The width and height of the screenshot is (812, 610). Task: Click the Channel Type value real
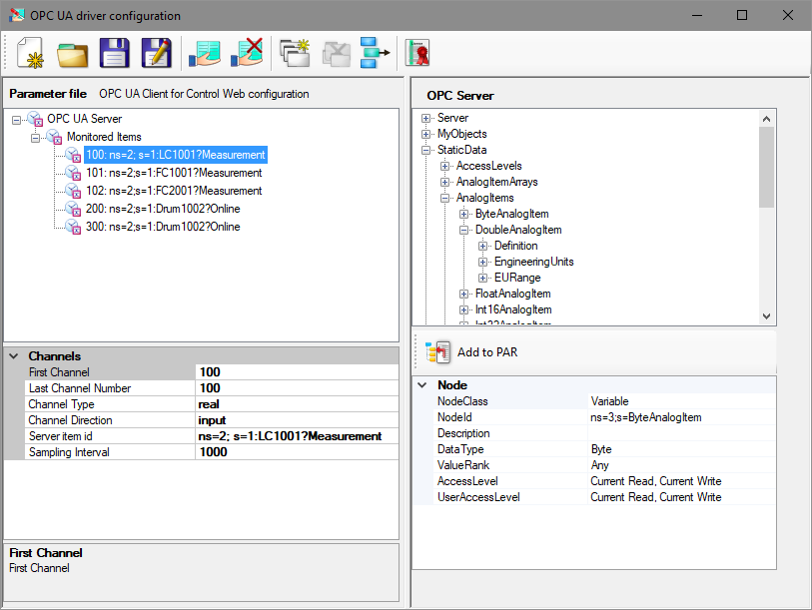coord(297,404)
